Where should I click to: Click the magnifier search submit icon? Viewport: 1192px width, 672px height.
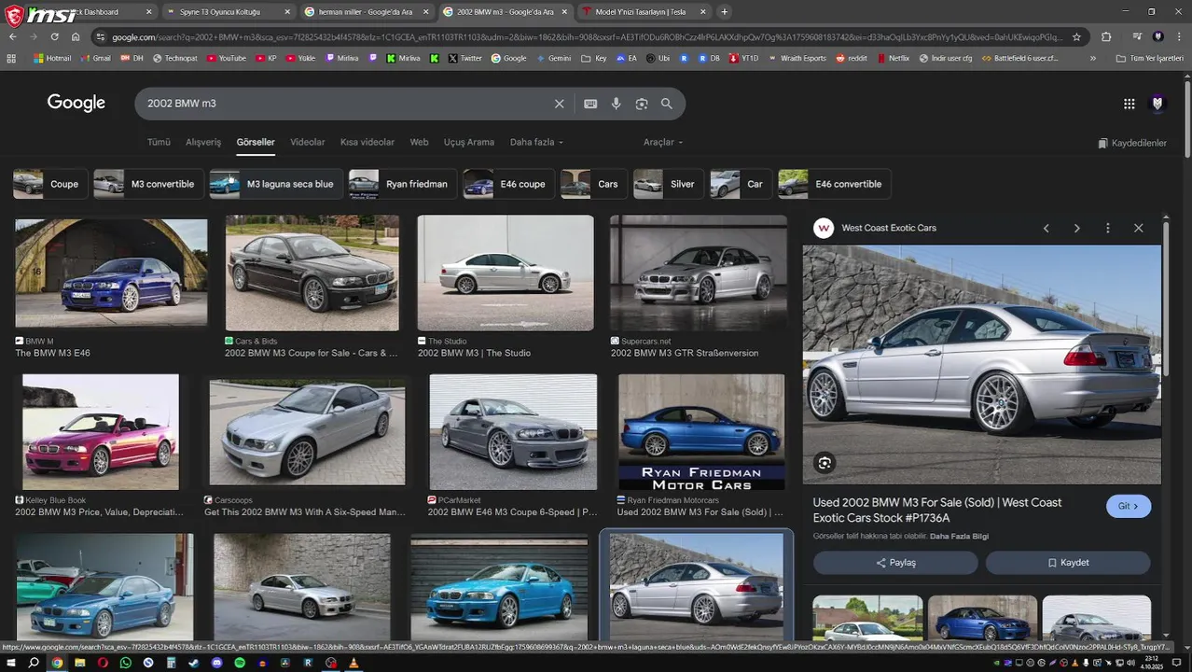[667, 104]
